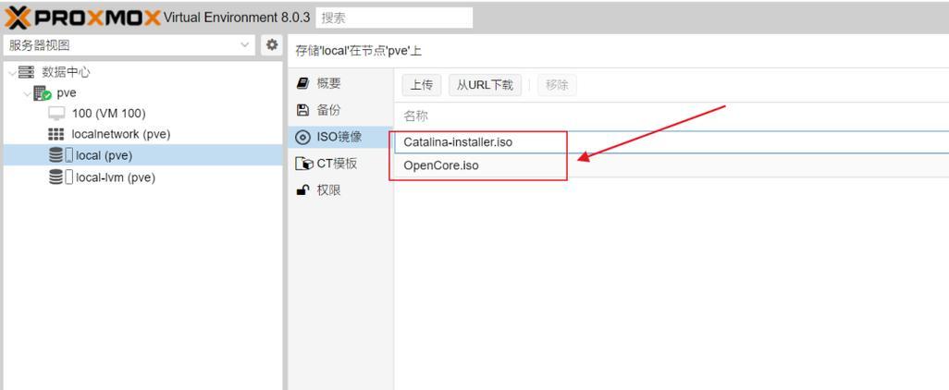Click the ISO镜像 disc icon
The height and width of the screenshot is (390, 949).
[302, 138]
